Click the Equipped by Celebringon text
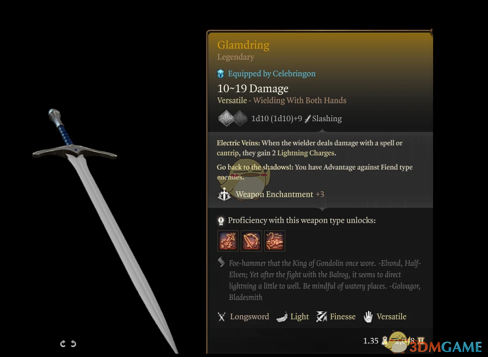 pyautogui.click(x=272, y=74)
